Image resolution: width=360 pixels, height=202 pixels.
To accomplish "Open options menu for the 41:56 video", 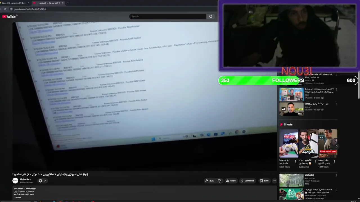I will click(336, 104).
